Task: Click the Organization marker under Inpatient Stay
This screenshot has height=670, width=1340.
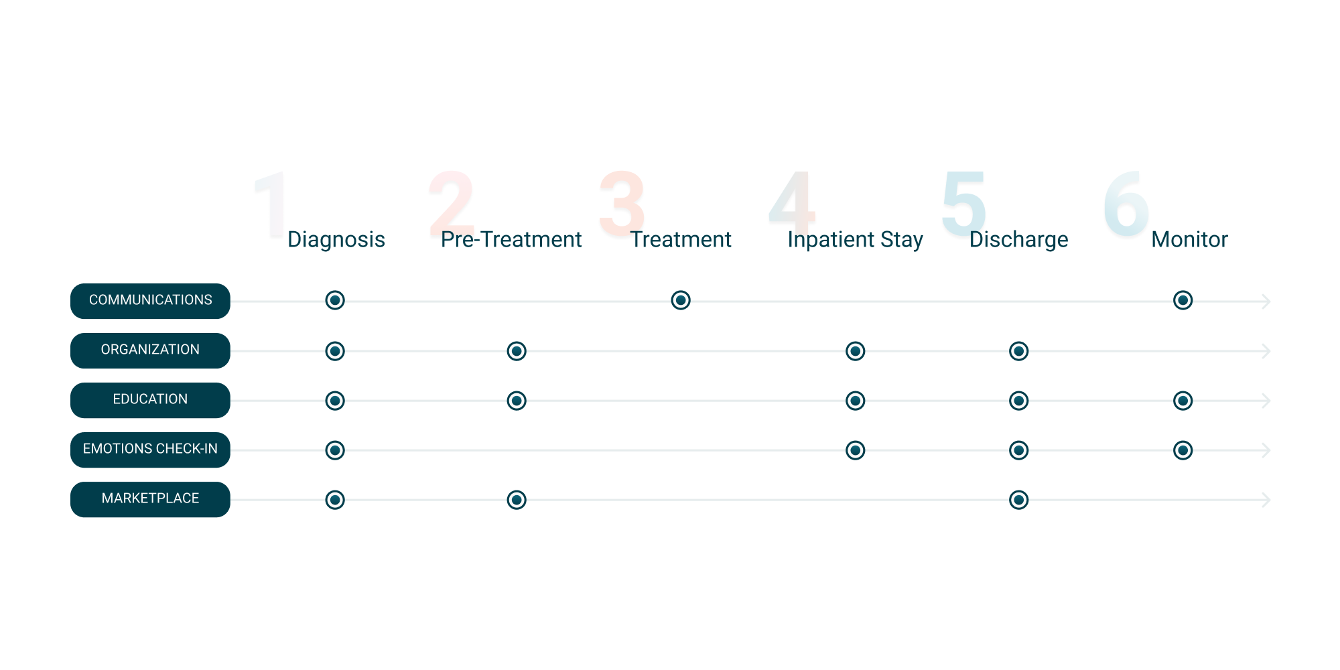Action: [856, 351]
